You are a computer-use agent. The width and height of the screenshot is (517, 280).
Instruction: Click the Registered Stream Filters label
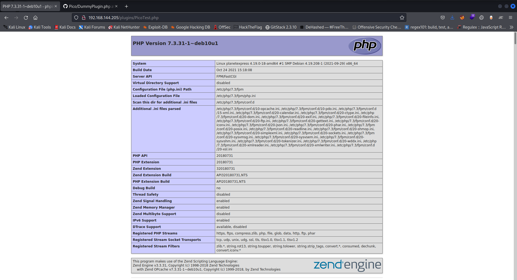click(156, 246)
